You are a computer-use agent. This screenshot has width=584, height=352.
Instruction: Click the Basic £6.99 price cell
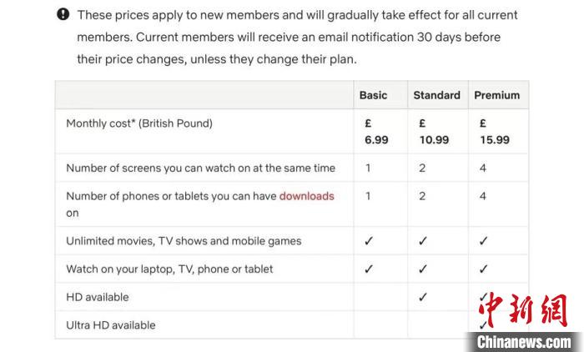tap(376, 132)
